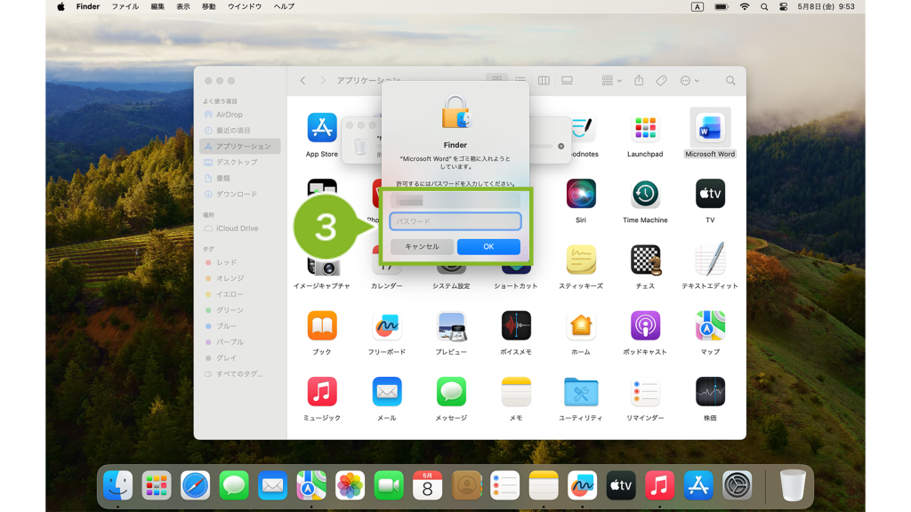The width and height of the screenshot is (911, 512).
Task: Open the App Store application icon
Action: [x=322, y=128]
